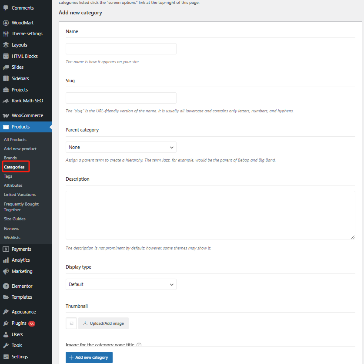Click the Marketing megaphone icon

point(6,271)
